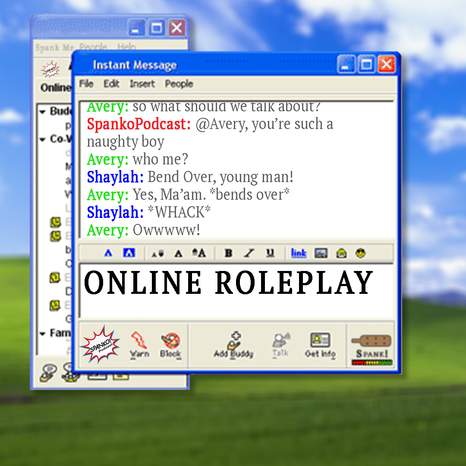Screen dimensions: 466x466
Task: Close the buddy list window behind
Action: point(177,28)
